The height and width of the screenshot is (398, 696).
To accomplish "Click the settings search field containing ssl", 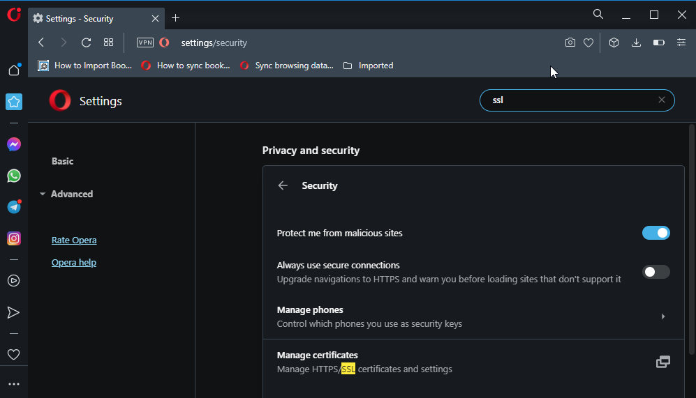I will click(577, 100).
